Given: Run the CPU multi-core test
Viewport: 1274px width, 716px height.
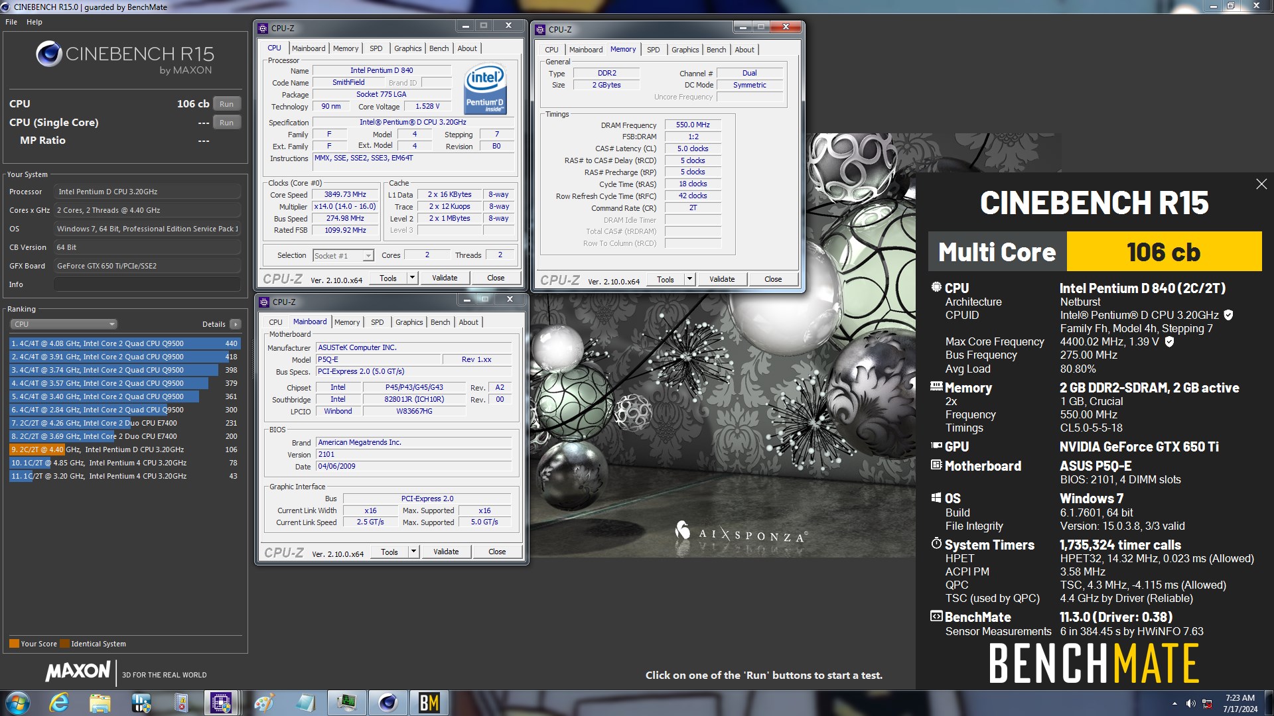Looking at the screenshot, I should (226, 104).
